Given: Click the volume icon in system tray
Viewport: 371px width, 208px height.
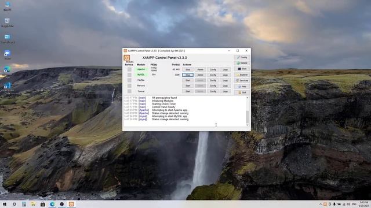Looking at the screenshot, I should pyautogui.click(x=348, y=204).
